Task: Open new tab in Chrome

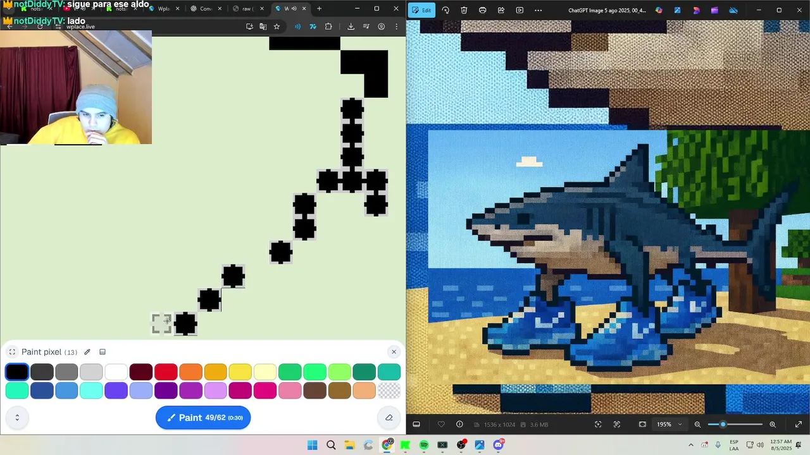Action: (319, 9)
